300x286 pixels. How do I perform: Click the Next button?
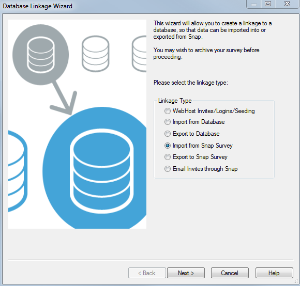[x=186, y=273]
